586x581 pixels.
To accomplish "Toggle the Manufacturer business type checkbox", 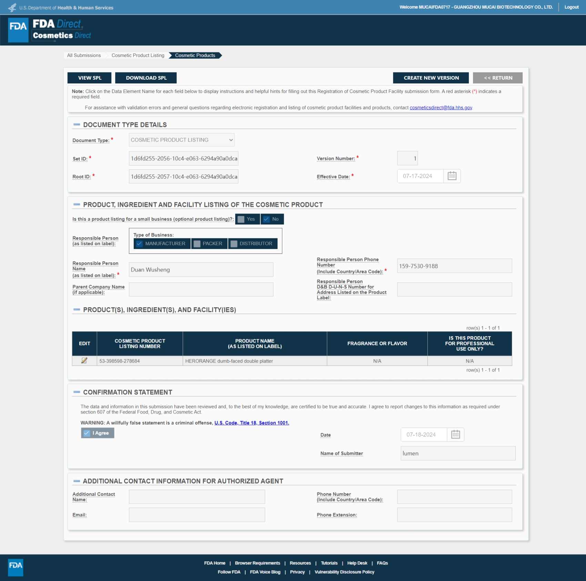I will 140,244.
